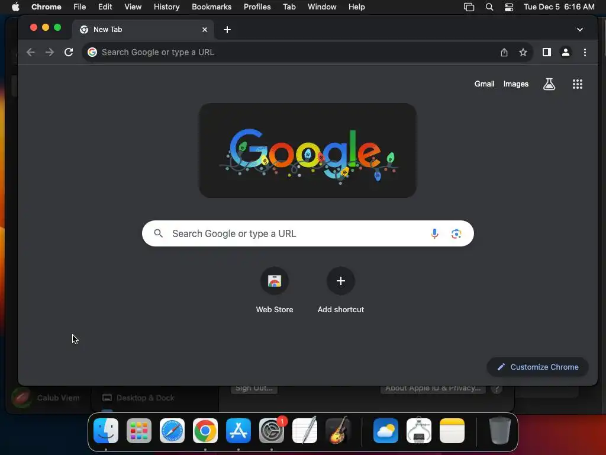The image size is (606, 455).
Task: Open Images link
Action: click(x=515, y=84)
